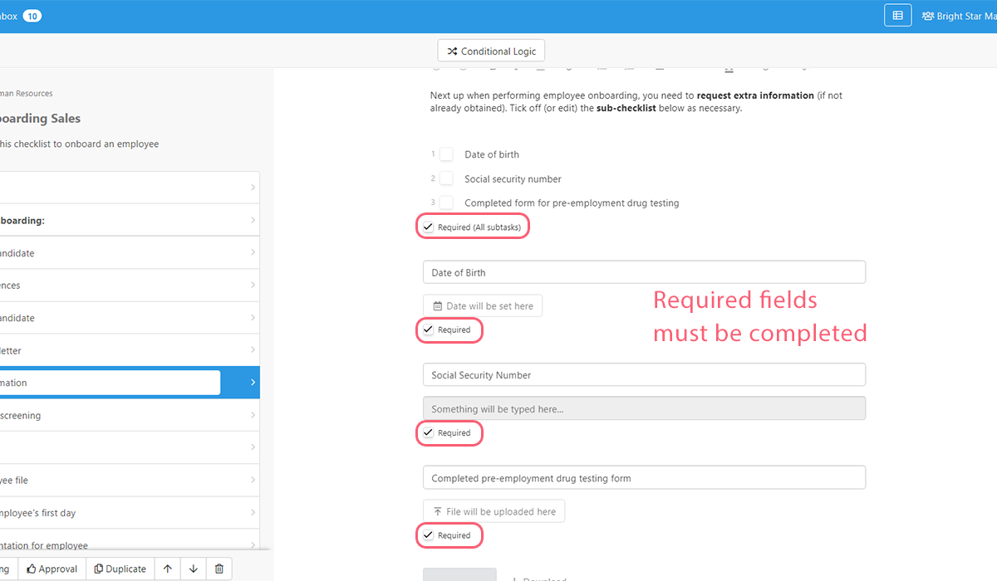Open the Inbox with 10 items
This screenshot has height=581, width=997.
[21, 16]
